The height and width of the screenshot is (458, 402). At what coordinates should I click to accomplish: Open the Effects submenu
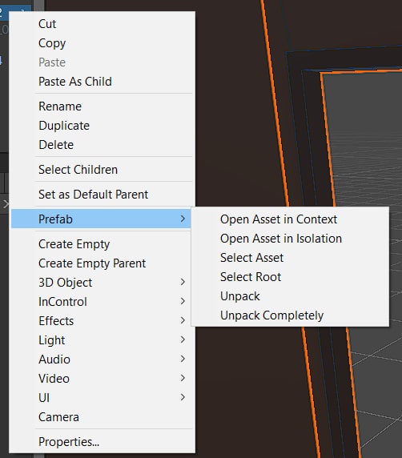102,321
